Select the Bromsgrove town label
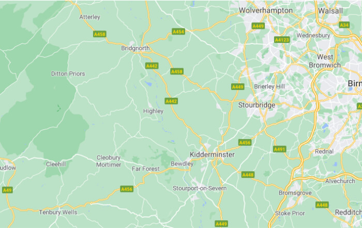362x228 pixels. 295,193
